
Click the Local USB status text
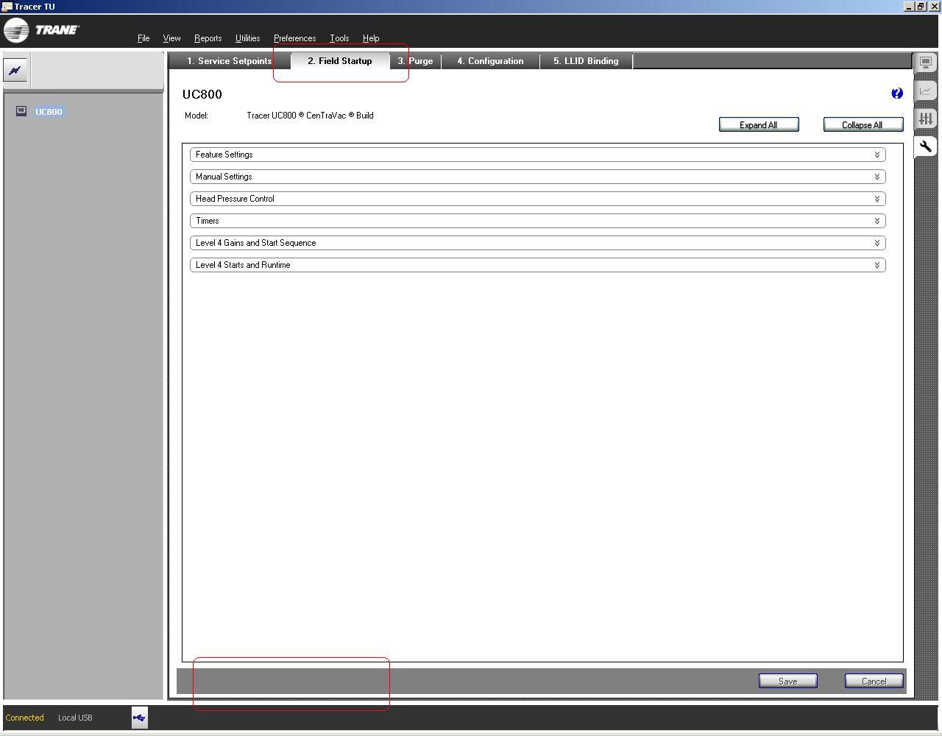75,718
